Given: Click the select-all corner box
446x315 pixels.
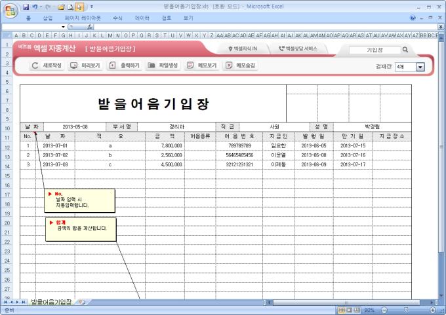Looking at the screenshot, I should (x=7, y=35).
